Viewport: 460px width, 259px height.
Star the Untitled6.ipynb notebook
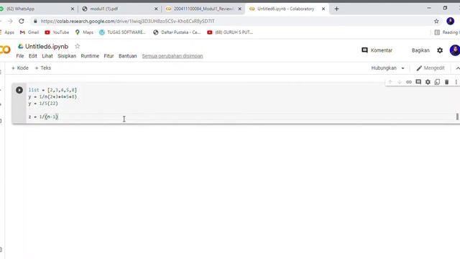(78, 46)
